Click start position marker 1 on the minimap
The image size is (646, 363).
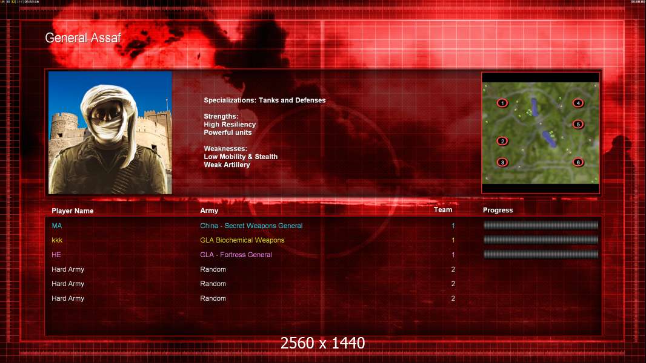tap(502, 103)
